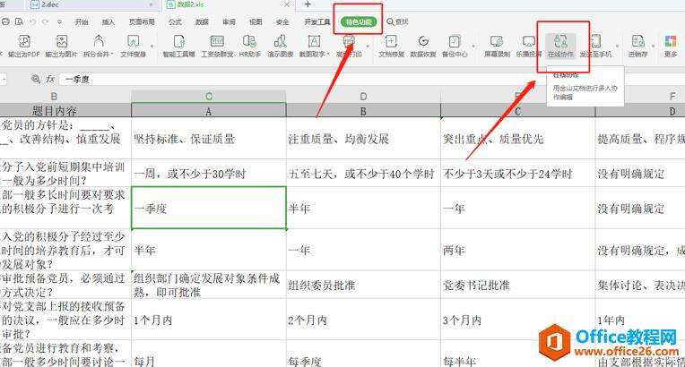This screenshot has width=685, height=367.
Task: Click the 数据恢复 data recovery icon
Action: click(x=423, y=42)
